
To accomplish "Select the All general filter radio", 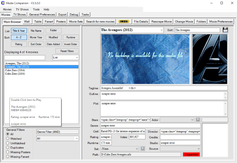I will click(8, 134).
